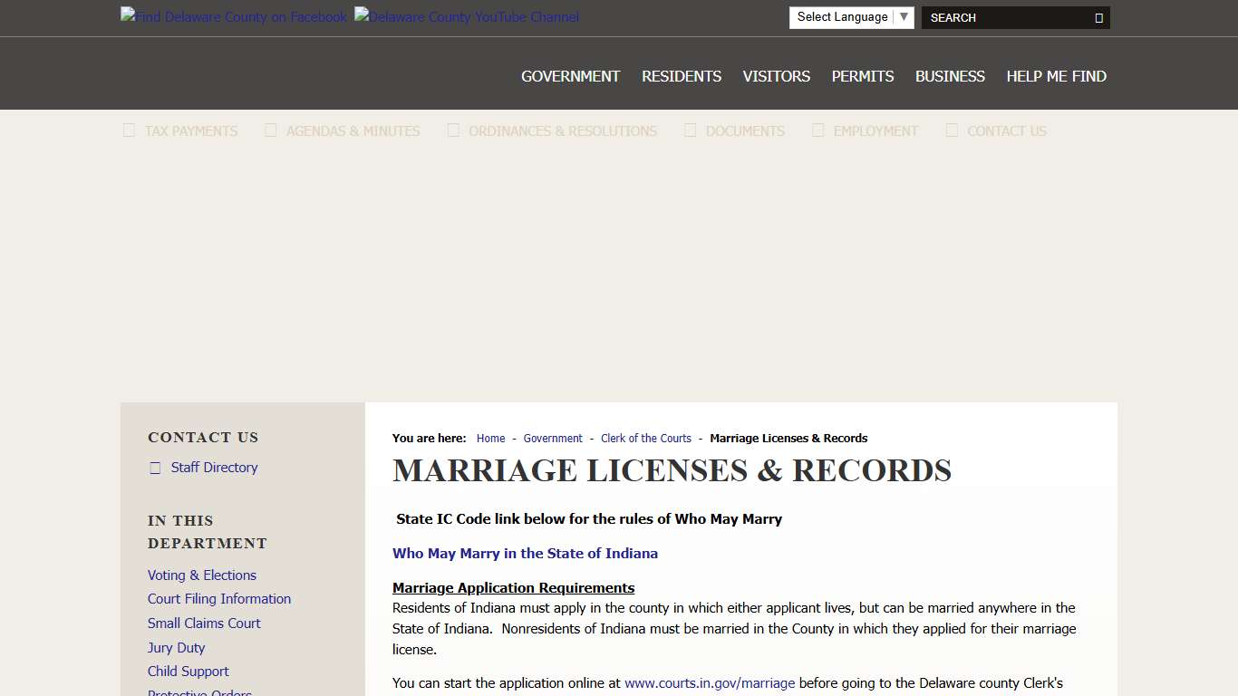
Task: Open Who May Marry in Indiana link
Action: coord(525,553)
